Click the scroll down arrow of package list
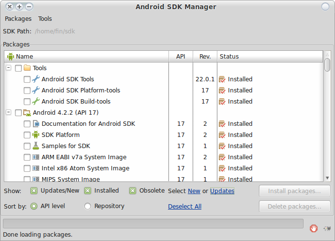Screen dimensions: 335x241 (x=327, y=178)
